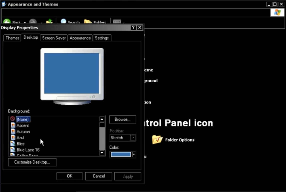This screenshot has height=192, width=286.
Task: Click OK in Display Properties
Action: coord(69,176)
